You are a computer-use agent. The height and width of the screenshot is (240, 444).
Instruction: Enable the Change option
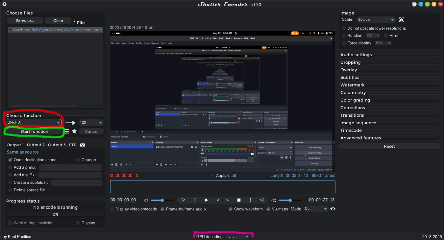click(78, 160)
